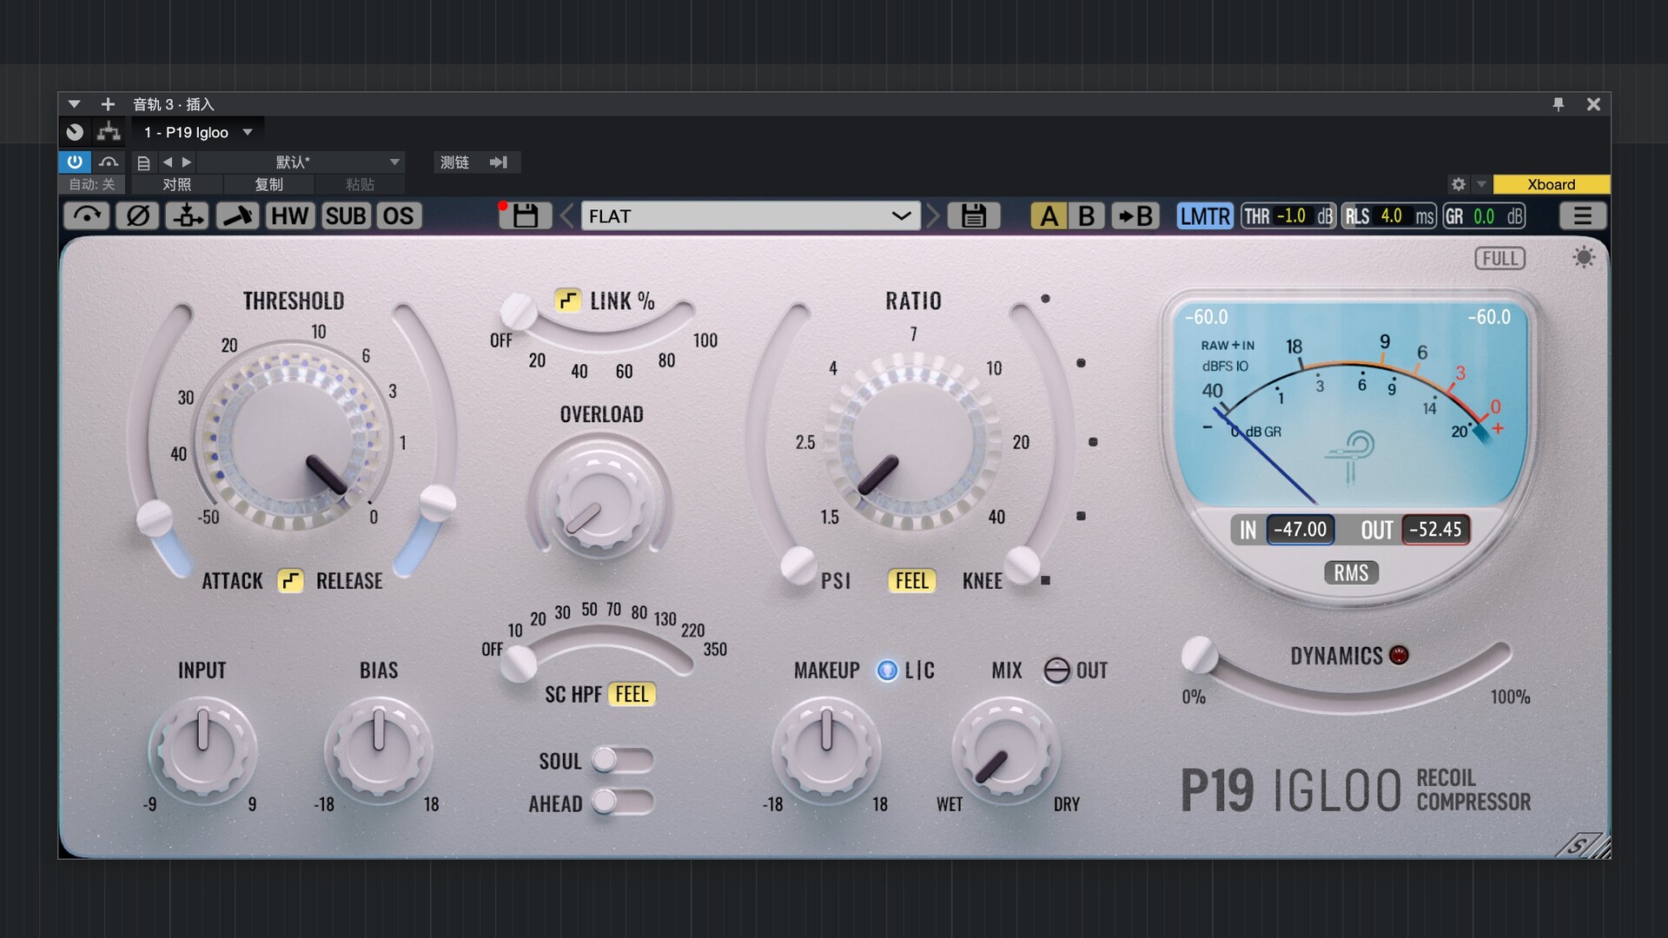Click the save-as floppy icon after preset box
The image size is (1668, 938).
point(973,215)
